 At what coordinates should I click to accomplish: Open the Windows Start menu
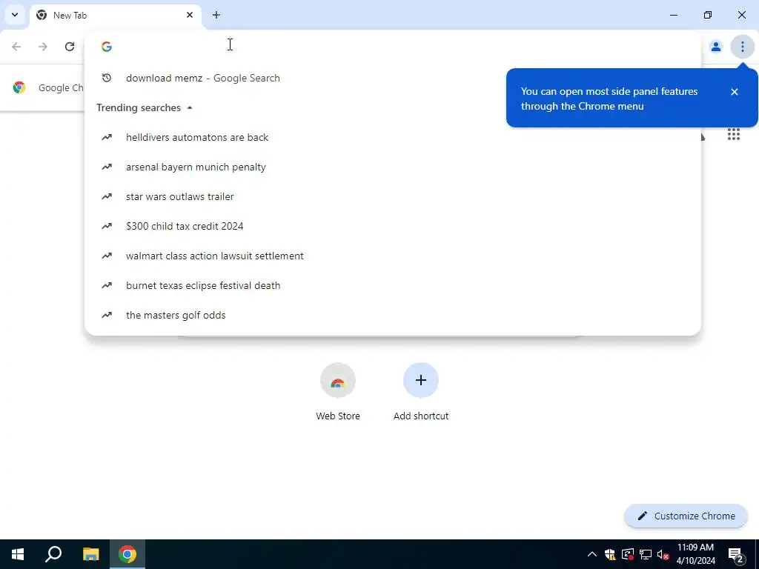coord(18,554)
